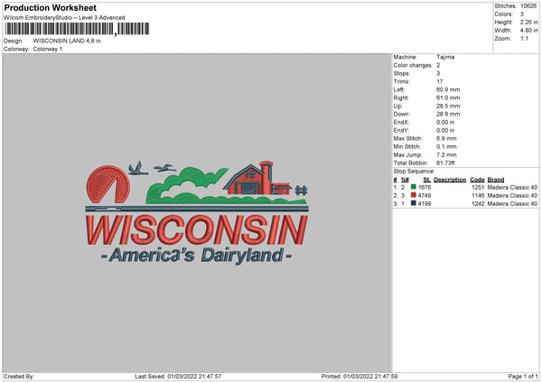The height and width of the screenshot is (383, 542).
Task: Select stitch count '4199' in stop sequence
Action: point(425,204)
